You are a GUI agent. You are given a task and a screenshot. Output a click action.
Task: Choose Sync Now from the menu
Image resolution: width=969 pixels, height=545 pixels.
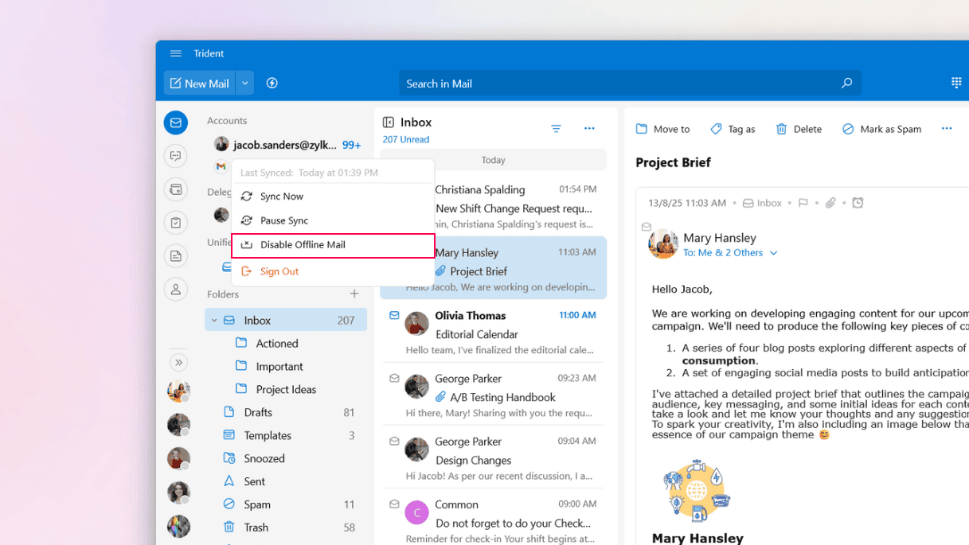[281, 197]
